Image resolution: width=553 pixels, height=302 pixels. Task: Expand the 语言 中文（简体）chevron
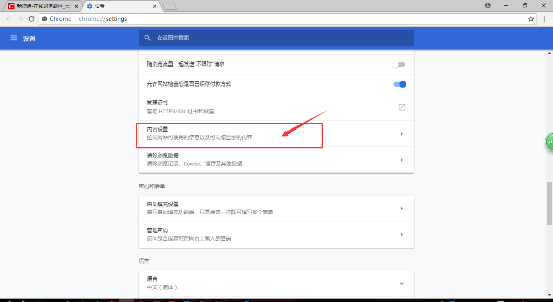(402, 284)
